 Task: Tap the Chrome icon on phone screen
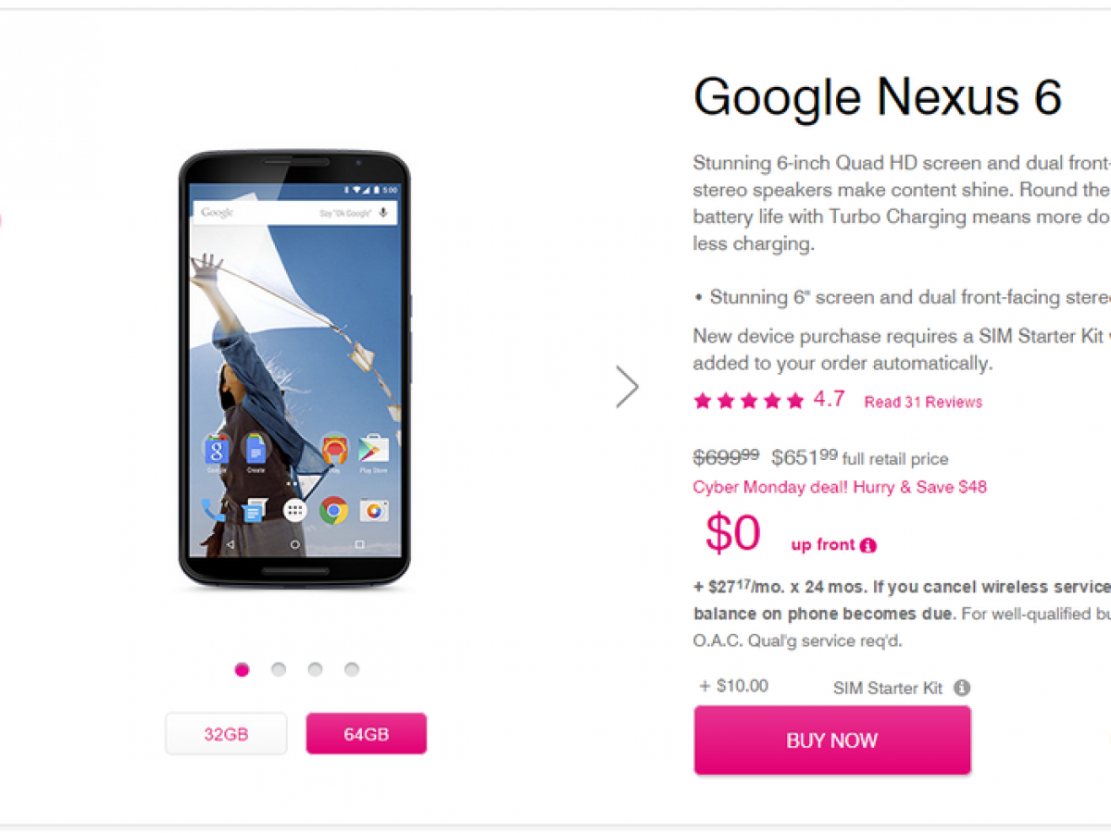click(333, 510)
